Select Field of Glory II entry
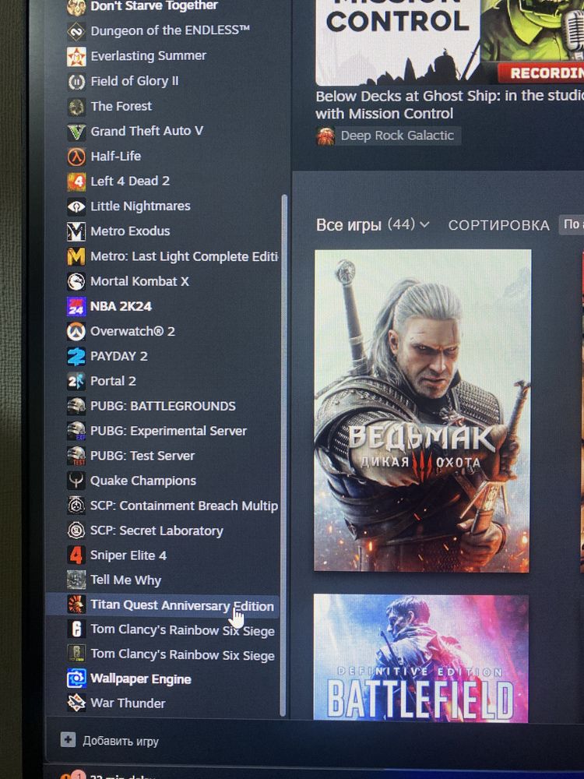 (134, 81)
